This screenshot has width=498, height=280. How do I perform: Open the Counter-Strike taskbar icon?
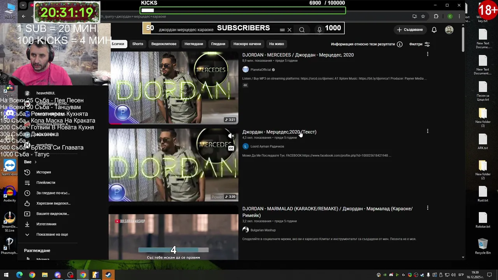click(x=95, y=275)
